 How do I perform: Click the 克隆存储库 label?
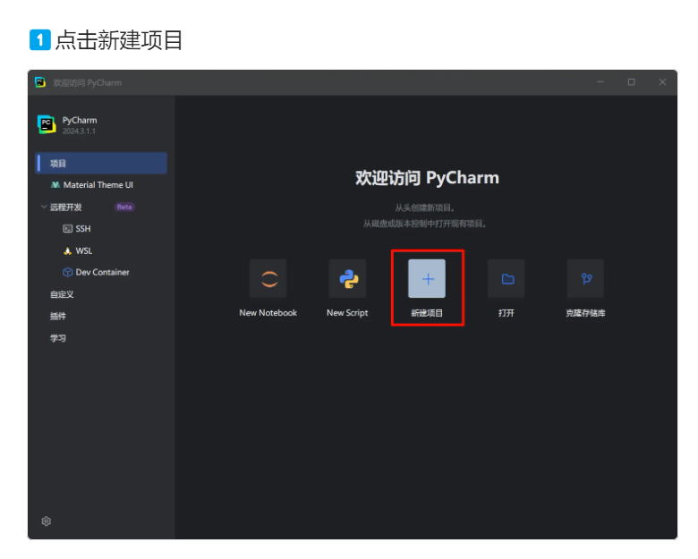[585, 313]
